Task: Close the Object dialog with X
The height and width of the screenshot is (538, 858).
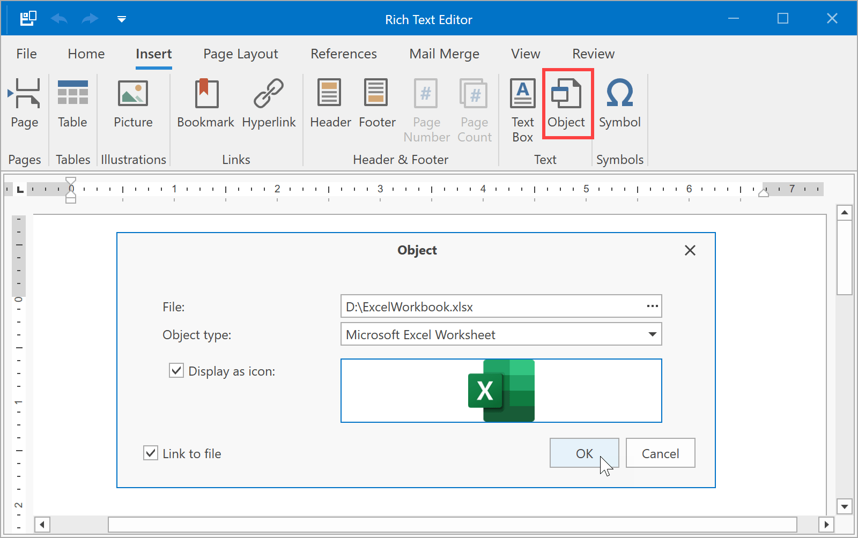Action: 690,250
